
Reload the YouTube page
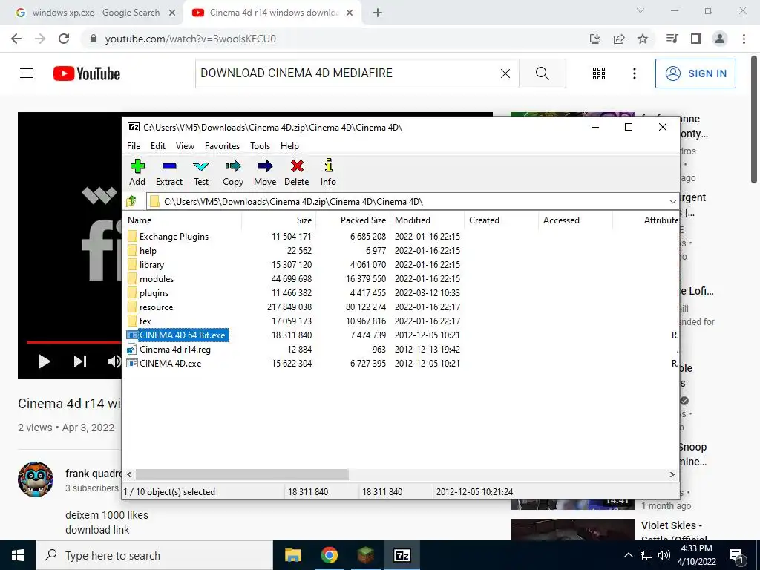pyautogui.click(x=64, y=39)
